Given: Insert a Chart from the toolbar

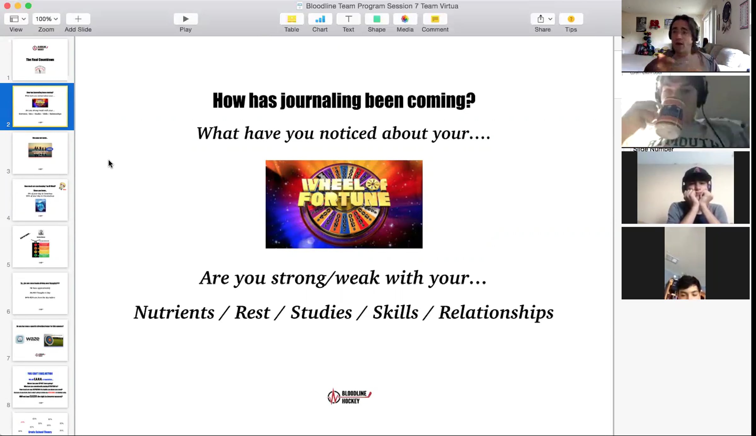Looking at the screenshot, I should point(320,19).
